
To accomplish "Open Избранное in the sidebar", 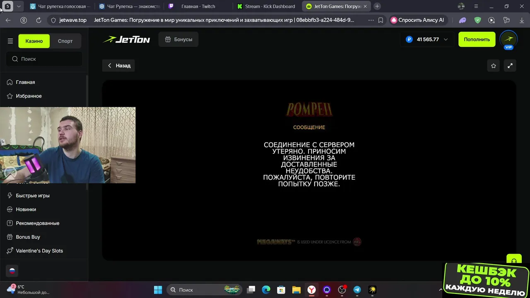I will [x=29, y=96].
